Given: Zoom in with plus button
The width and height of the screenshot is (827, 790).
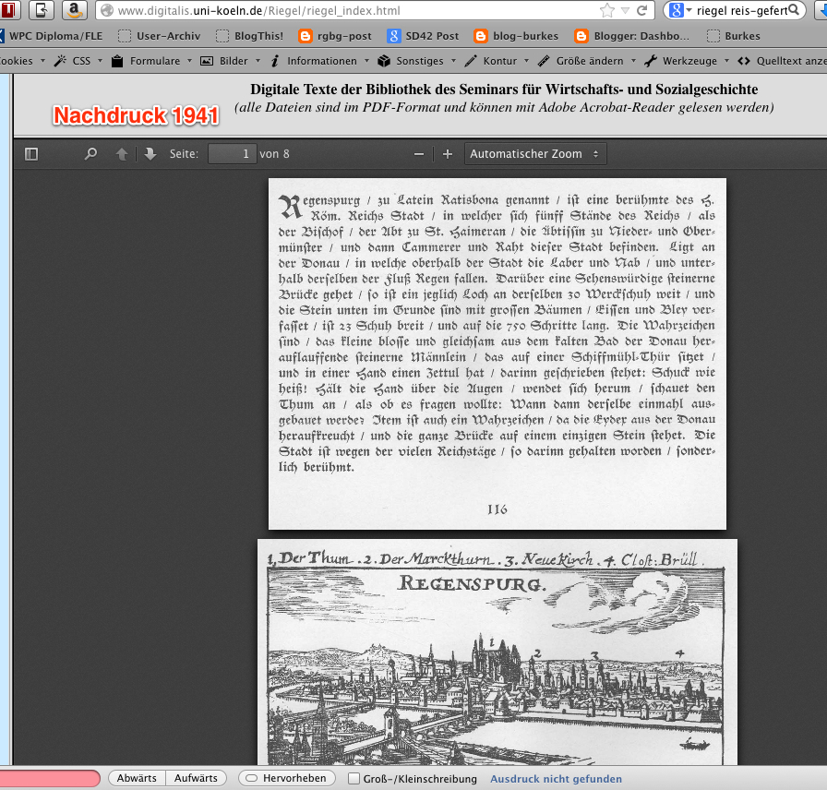Looking at the screenshot, I should point(448,154).
